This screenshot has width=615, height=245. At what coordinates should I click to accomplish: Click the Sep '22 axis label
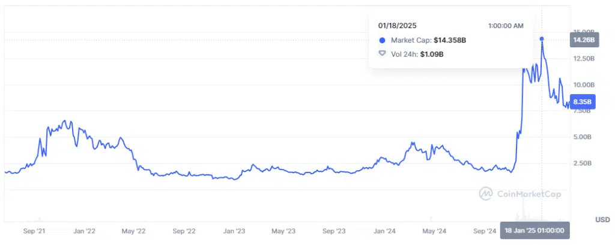coord(184,231)
